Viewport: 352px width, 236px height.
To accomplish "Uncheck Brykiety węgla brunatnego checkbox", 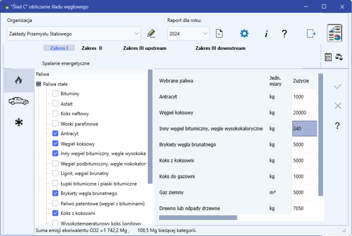I will pyautogui.click(x=55, y=193).
